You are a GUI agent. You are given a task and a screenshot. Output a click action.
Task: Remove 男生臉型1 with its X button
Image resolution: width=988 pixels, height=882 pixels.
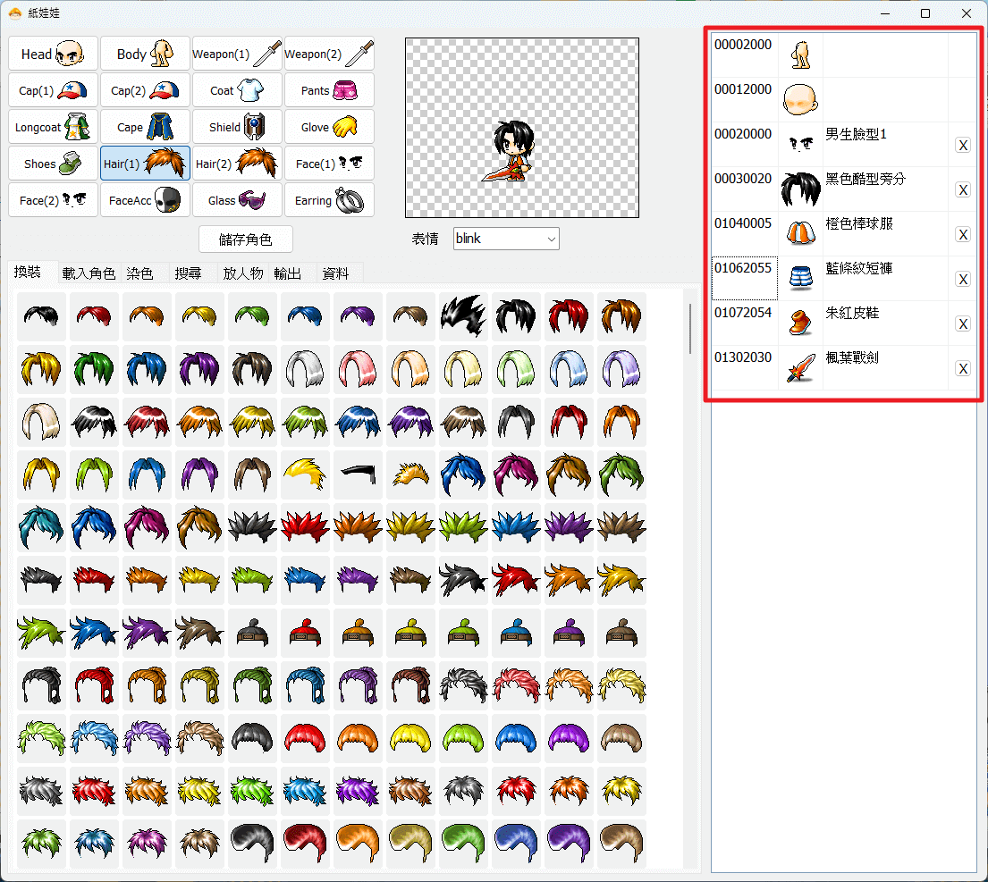tap(963, 146)
